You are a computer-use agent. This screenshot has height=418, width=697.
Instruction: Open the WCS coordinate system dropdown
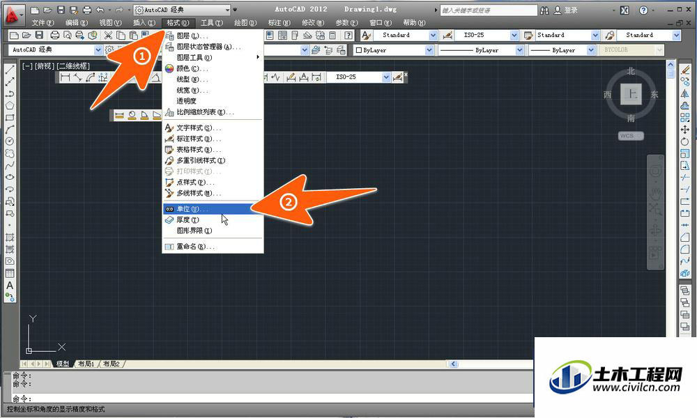[631, 136]
